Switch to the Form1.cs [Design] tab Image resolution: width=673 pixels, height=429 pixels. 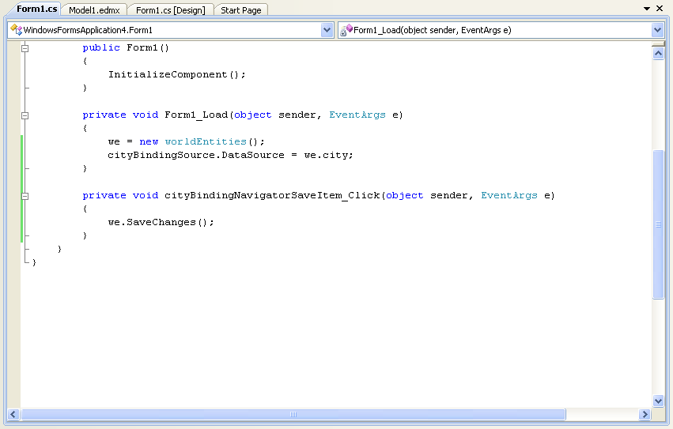(170, 9)
